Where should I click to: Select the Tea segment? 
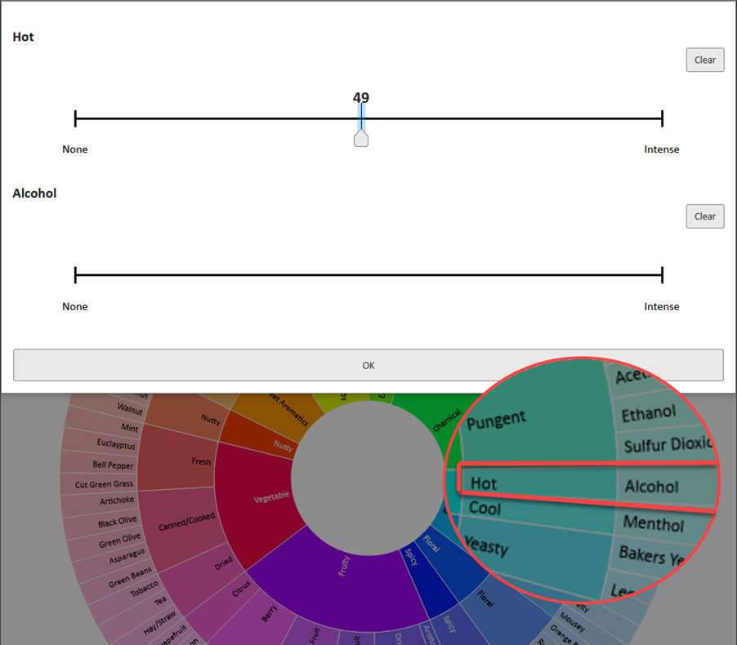coord(141,611)
